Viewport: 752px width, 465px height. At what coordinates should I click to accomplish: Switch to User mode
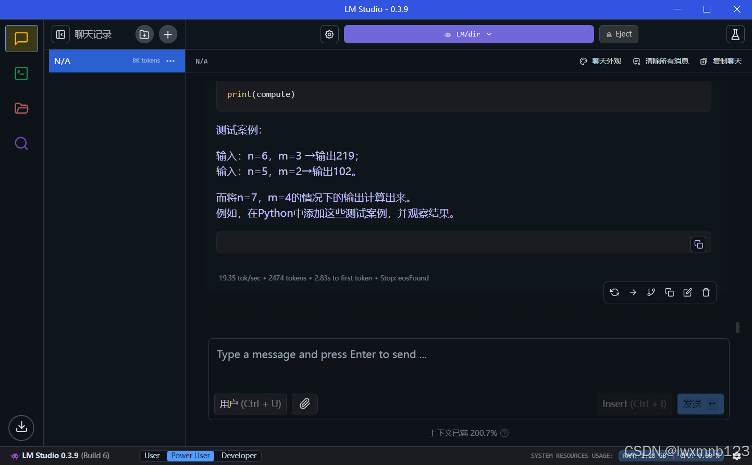(152, 456)
